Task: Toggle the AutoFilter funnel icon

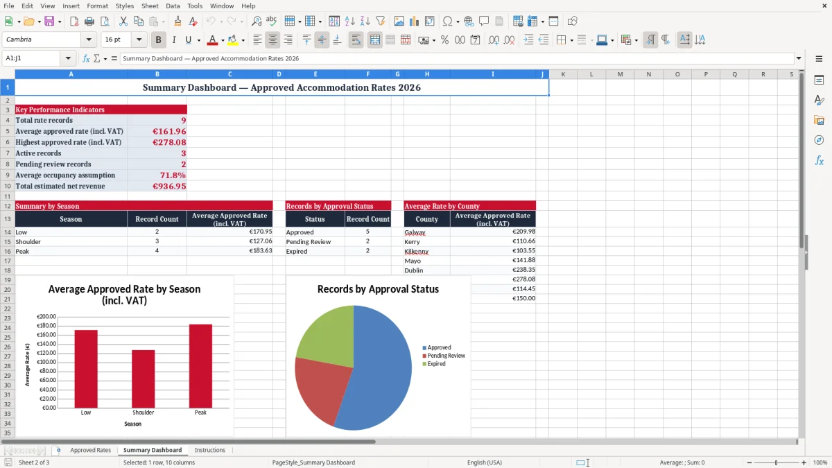Action: pyautogui.click(x=380, y=21)
